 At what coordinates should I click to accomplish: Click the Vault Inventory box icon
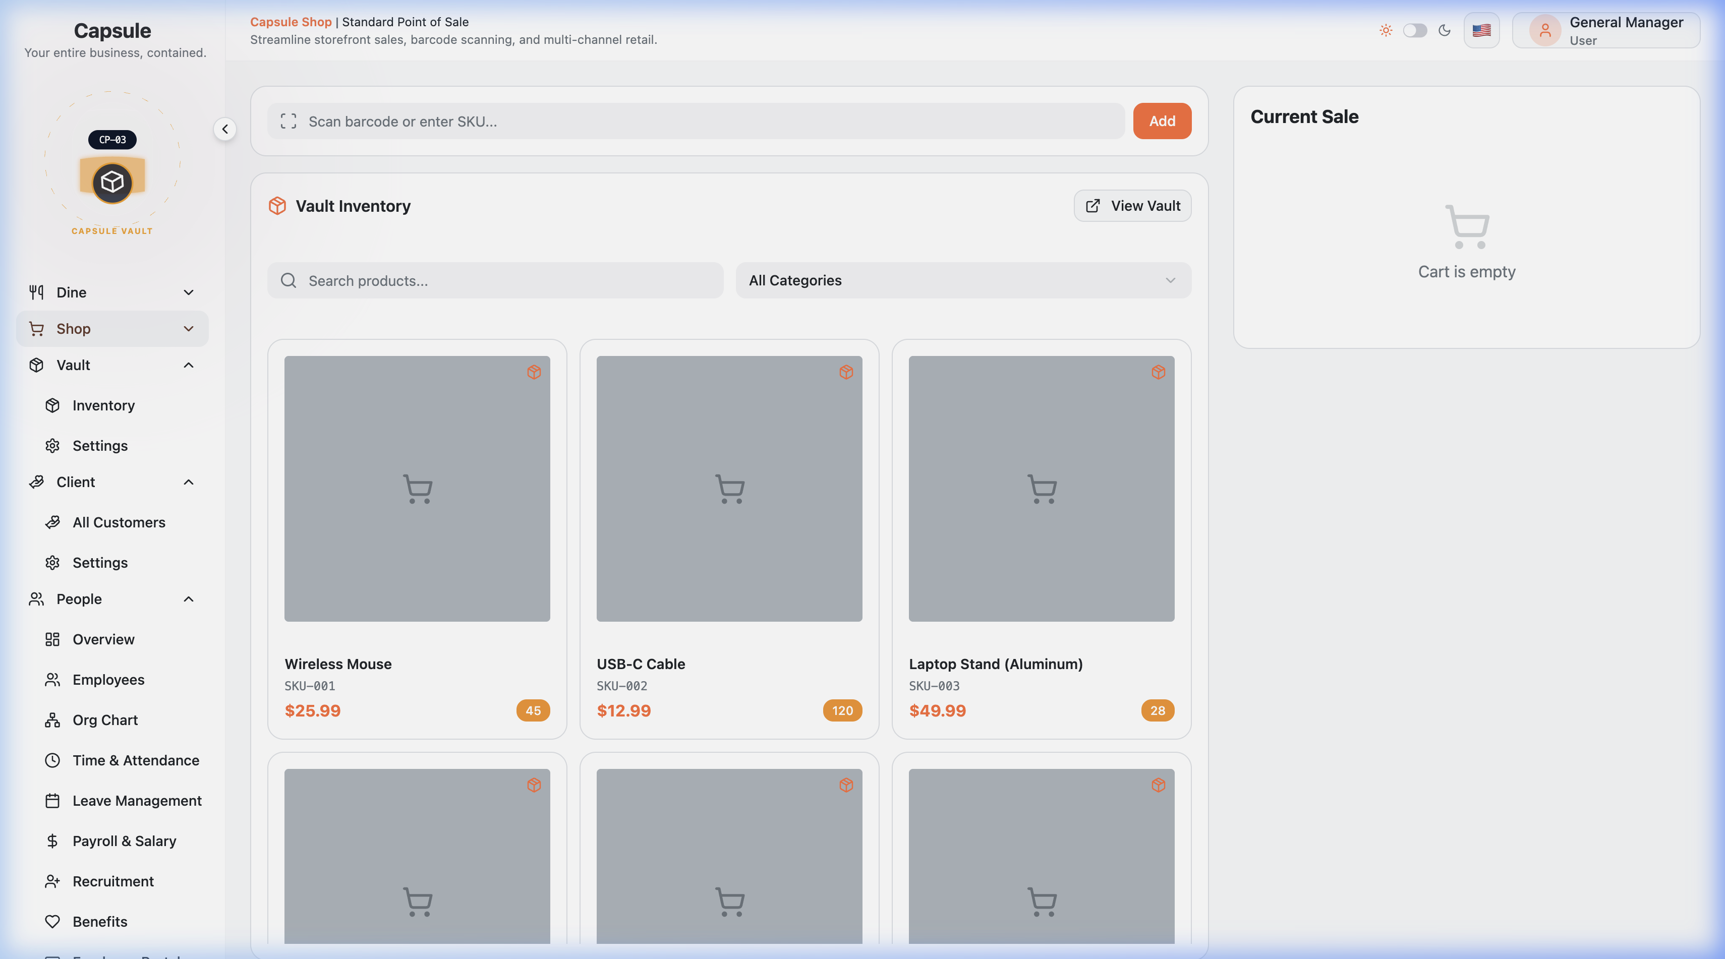tap(277, 205)
